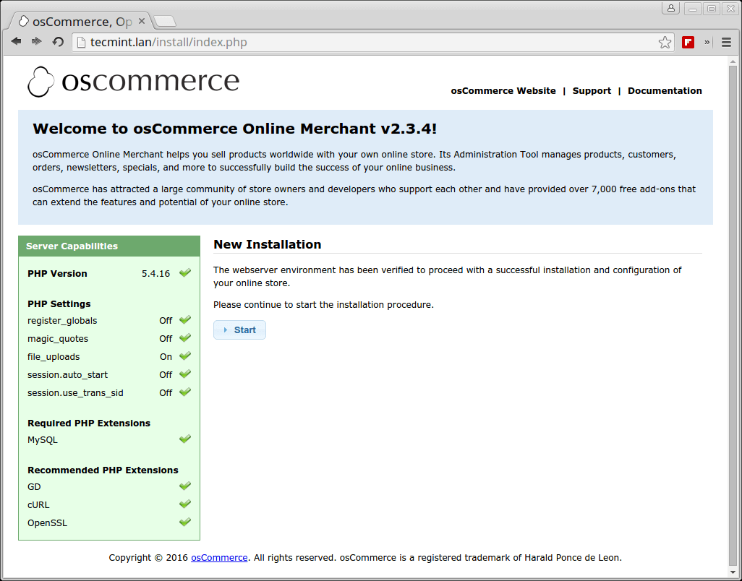Click the PHP Settings heading

click(x=59, y=304)
